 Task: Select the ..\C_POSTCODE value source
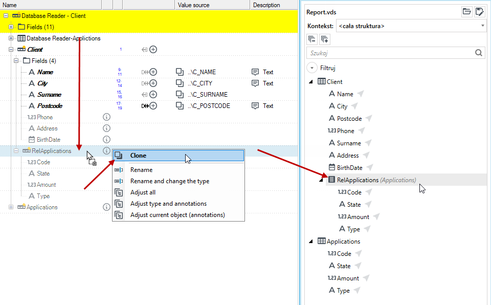click(x=209, y=106)
